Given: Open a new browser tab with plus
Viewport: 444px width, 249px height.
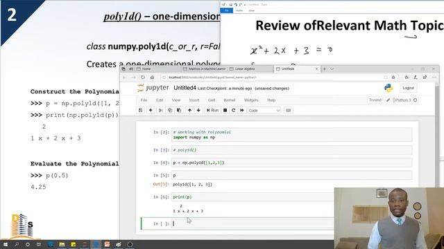Looking at the screenshot, I should tap(325, 69).
